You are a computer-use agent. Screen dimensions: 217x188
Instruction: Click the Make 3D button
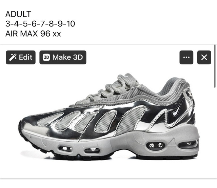(x=63, y=57)
